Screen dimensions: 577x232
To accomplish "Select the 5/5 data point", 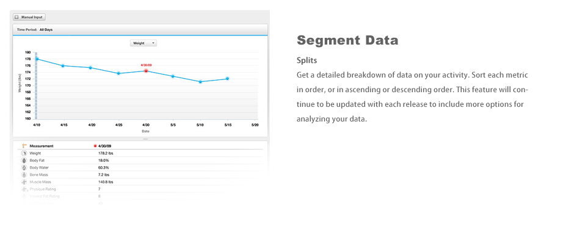I will (x=173, y=76).
